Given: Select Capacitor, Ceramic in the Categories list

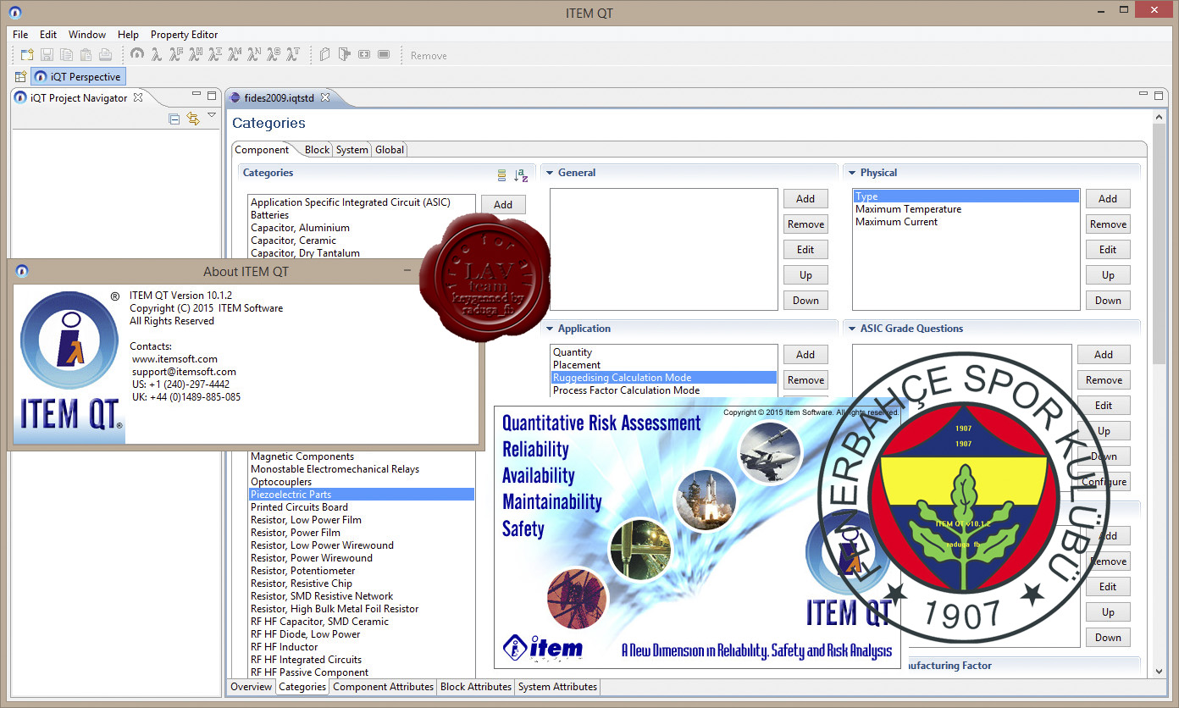Looking at the screenshot, I should pos(362,241).
